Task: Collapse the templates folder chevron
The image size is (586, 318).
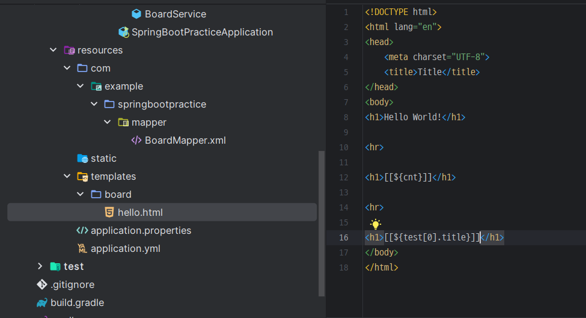Action: click(67, 176)
